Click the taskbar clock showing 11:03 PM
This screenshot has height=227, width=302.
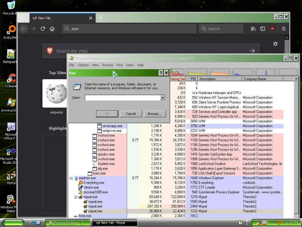(291, 223)
